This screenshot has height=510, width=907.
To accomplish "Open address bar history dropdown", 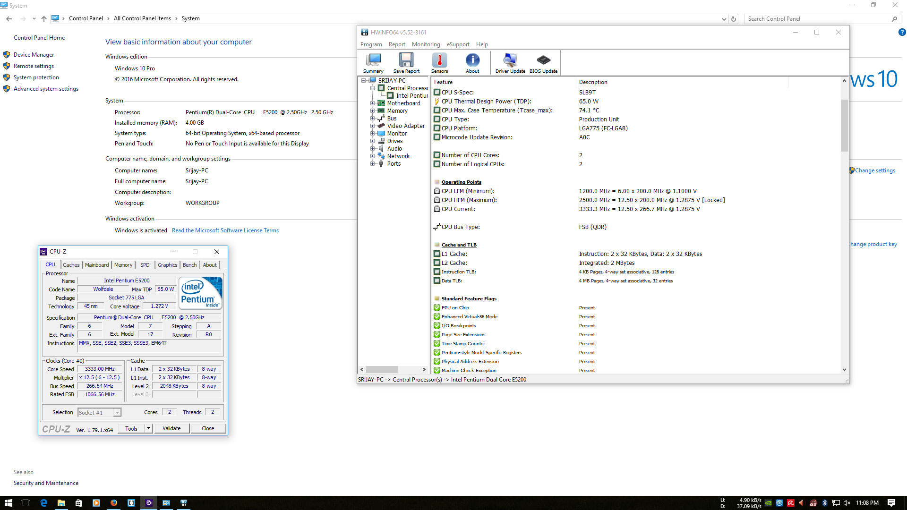I will click(724, 19).
